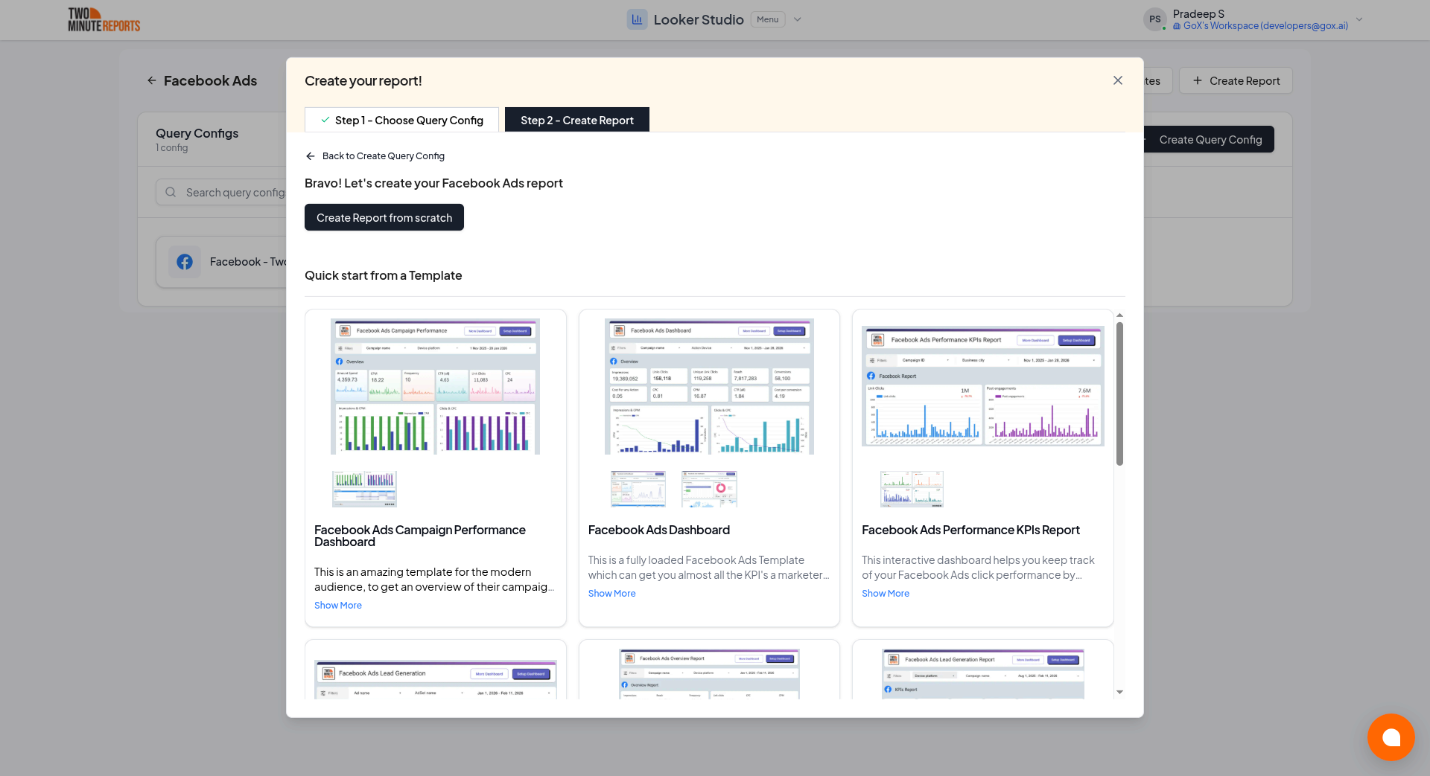Click the Facebook icon on the query config card
This screenshot has height=776, width=1430.
pyautogui.click(x=185, y=262)
